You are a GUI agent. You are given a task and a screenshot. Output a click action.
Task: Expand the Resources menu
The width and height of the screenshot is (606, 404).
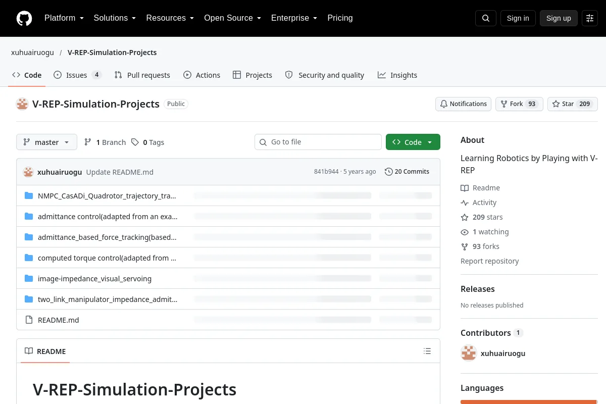pos(170,18)
